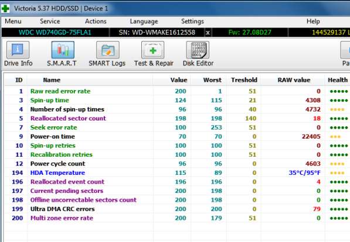This screenshot has height=242, width=350.
Task: Click threshold value 21 for spin-up time
Action: click(253, 101)
